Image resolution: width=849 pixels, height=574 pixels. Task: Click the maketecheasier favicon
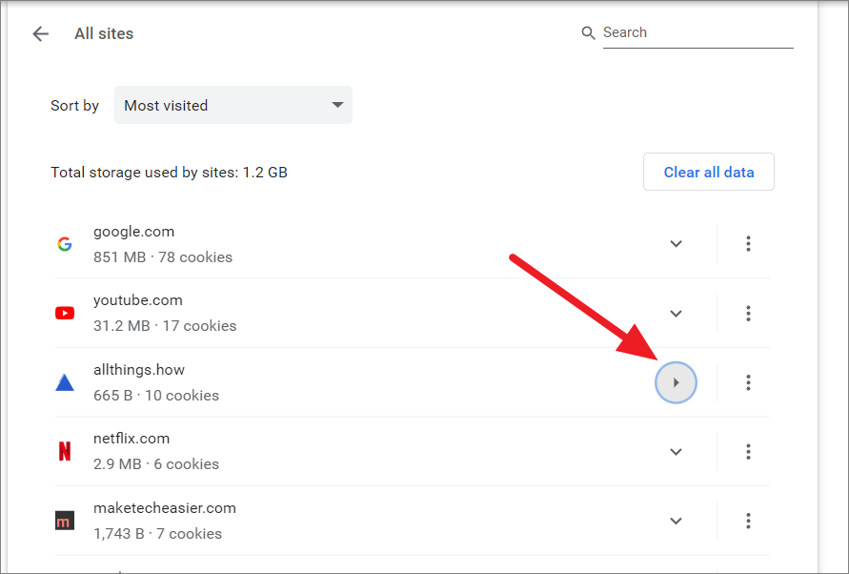click(65, 521)
